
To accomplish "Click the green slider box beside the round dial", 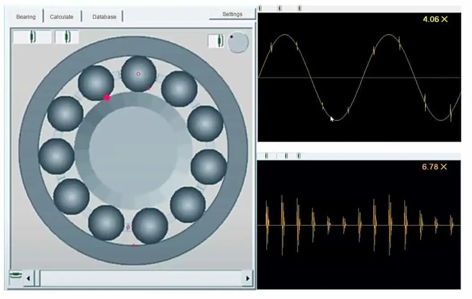I will 218,41.
